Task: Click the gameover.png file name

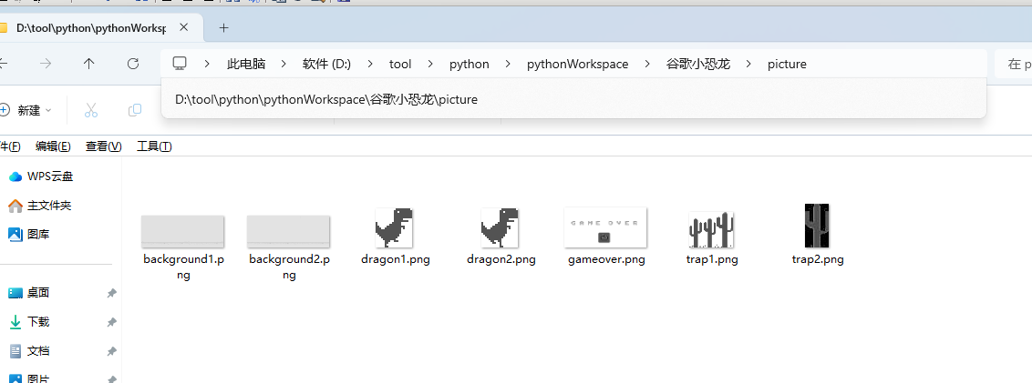Action: [x=606, y=259]
